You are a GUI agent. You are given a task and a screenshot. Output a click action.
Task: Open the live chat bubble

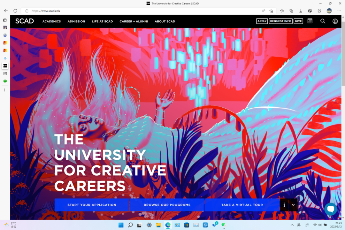pyautogui.click(x=331, y=209)
